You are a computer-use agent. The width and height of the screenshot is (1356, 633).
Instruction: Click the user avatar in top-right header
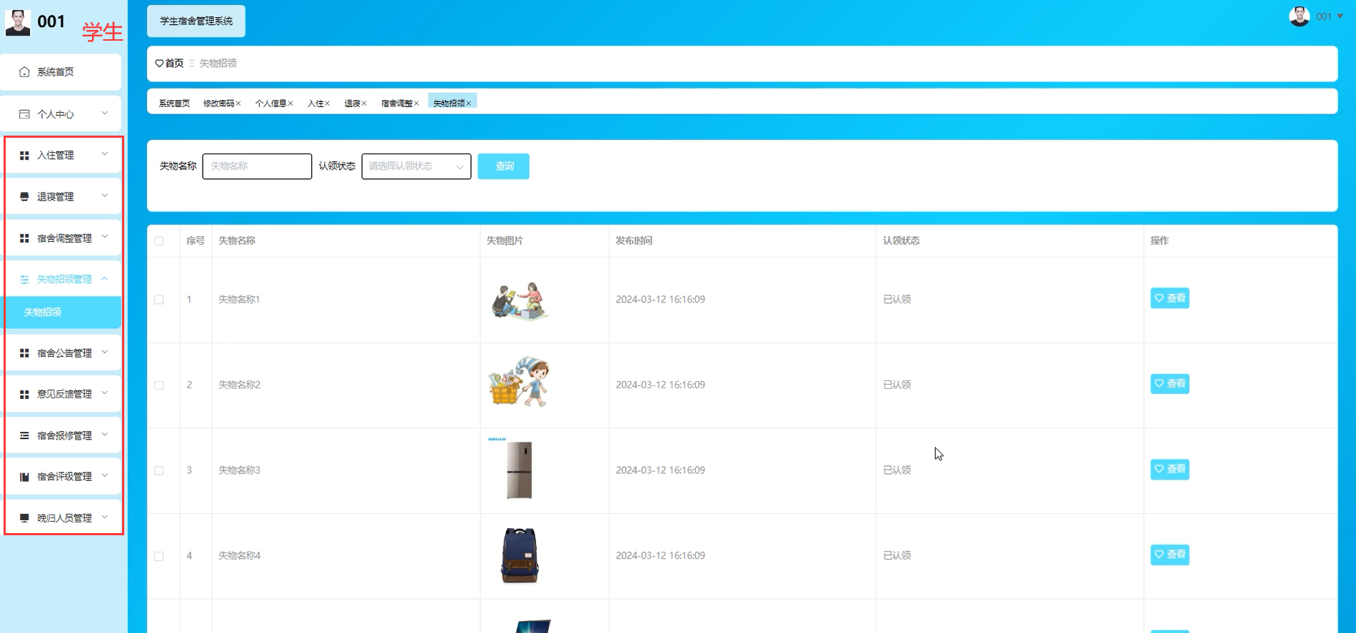[x=1300, y=16]
